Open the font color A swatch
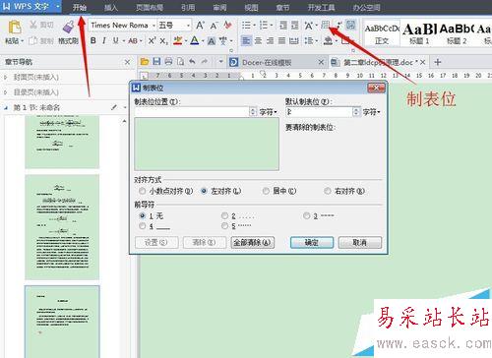The image size is (492, 358). point(195,40)
